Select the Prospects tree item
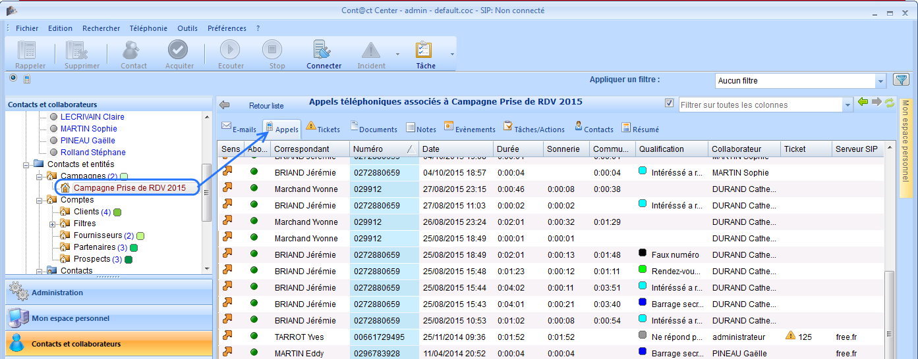 click(x=92, y=259)
